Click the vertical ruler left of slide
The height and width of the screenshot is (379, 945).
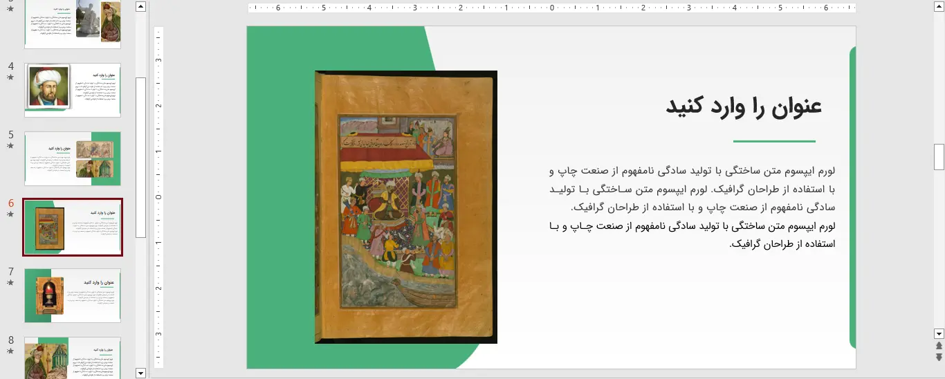pyautogui.click(x=158, y=197)
